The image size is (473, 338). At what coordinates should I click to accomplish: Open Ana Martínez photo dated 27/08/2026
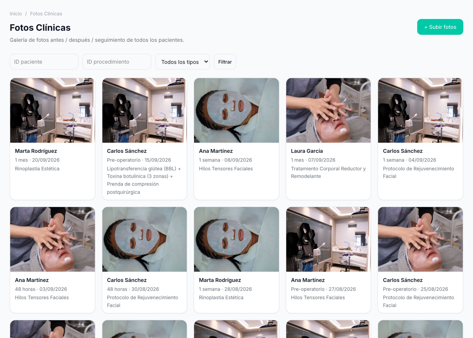(328, 239)
